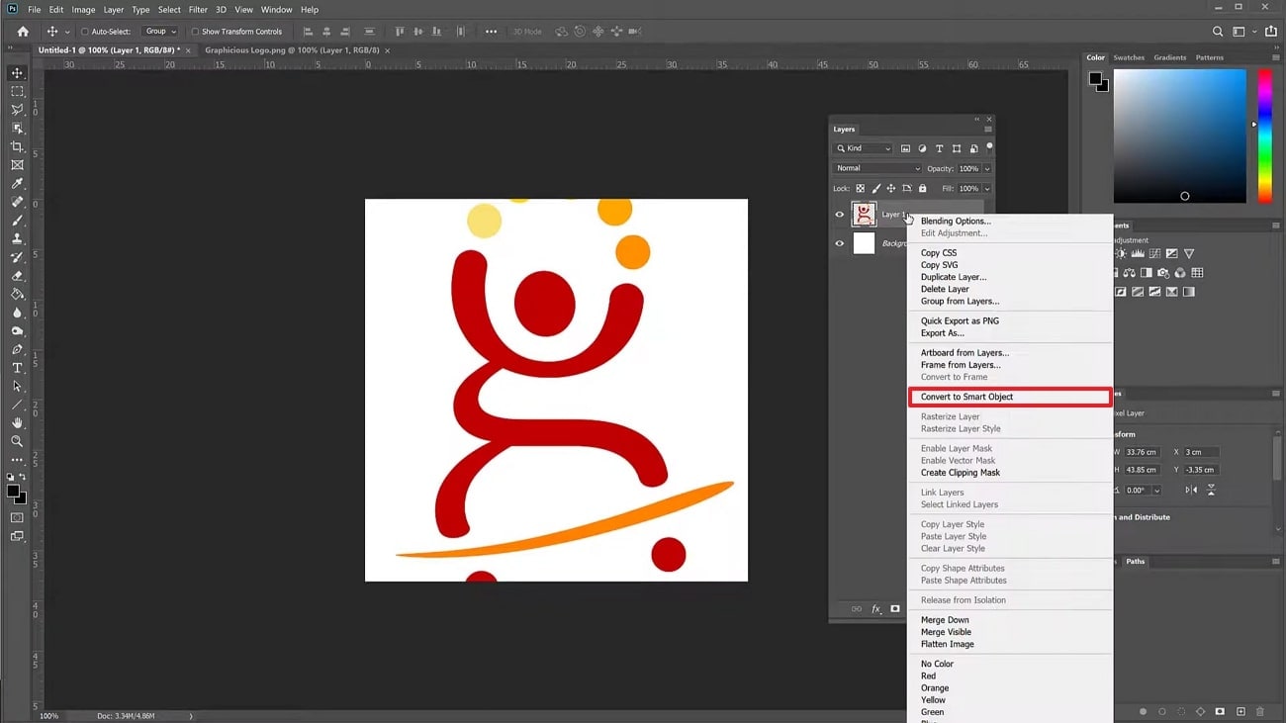Select the Horizontal Type tool

pyautogui.click(x=17, y=368)
